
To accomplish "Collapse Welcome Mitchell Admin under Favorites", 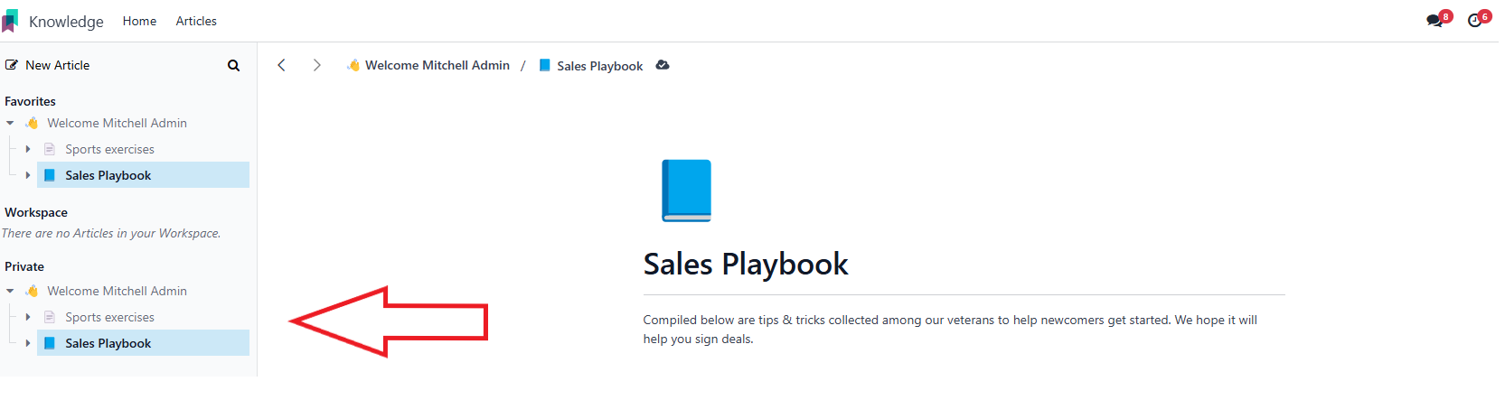I will [10, 123].
